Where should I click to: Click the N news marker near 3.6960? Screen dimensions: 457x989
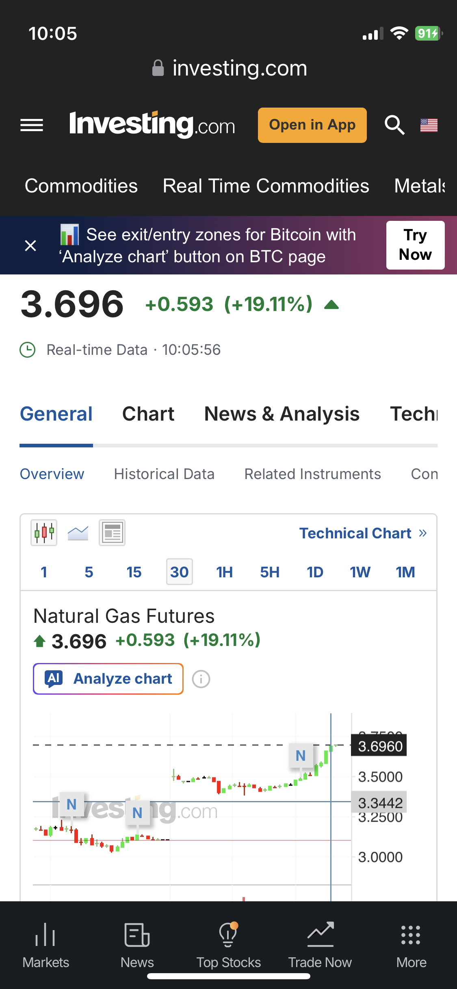tap(301, 756)
